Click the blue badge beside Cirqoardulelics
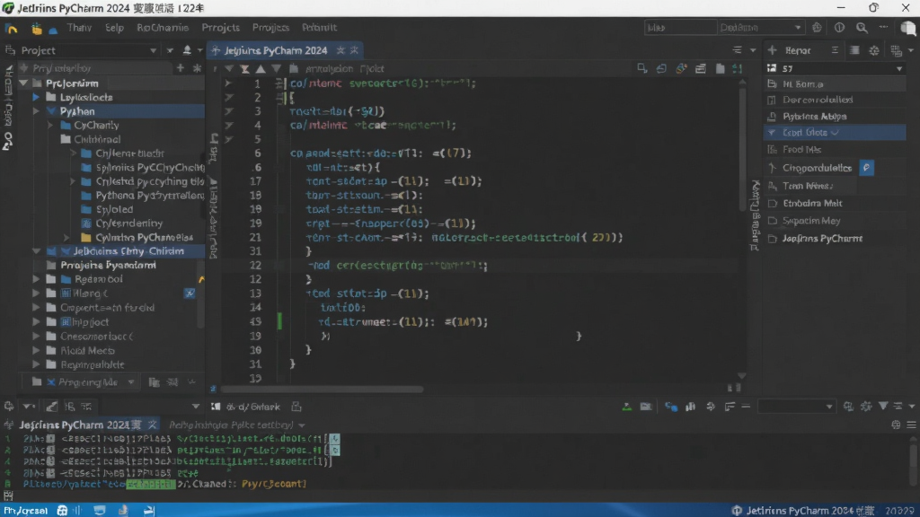This screenshot has height=517, width=920. [867, 168]
